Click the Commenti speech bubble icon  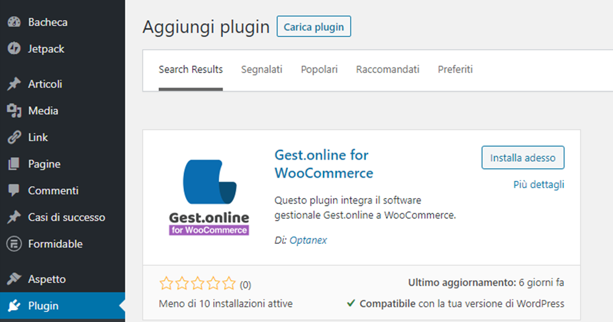(14, 191)
